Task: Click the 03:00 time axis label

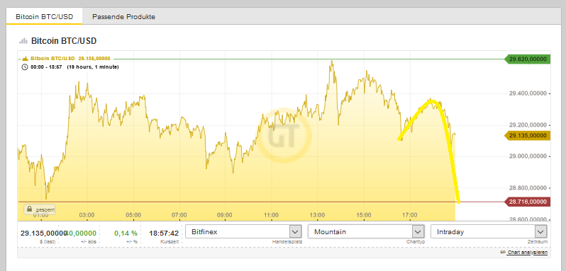Action: (x=87, y=215)
